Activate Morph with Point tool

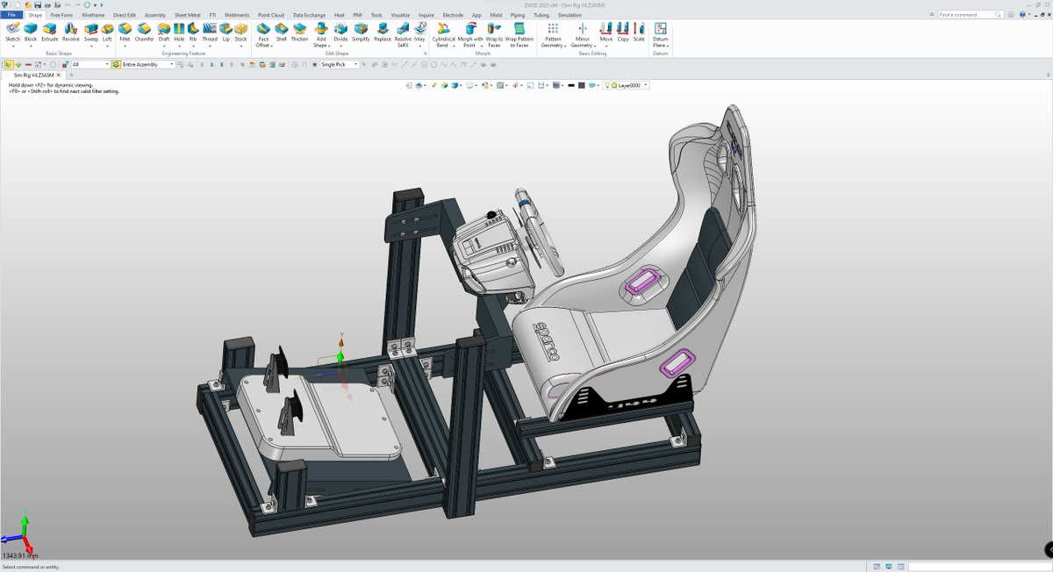[x=470, y=35]
